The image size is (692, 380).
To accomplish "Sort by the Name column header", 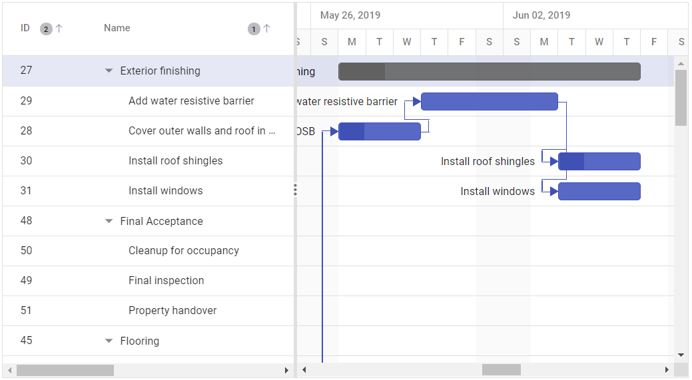I will [x=117, y=28].
